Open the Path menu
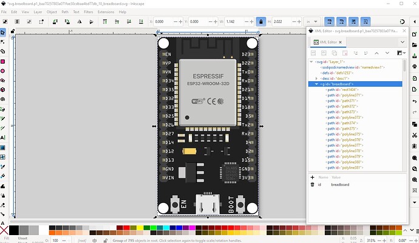The image size is (419, 243). point(65,12)
